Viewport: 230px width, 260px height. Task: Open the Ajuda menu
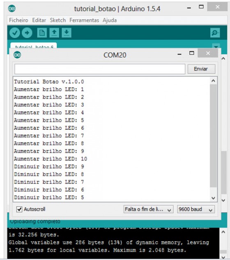(110, 20)
